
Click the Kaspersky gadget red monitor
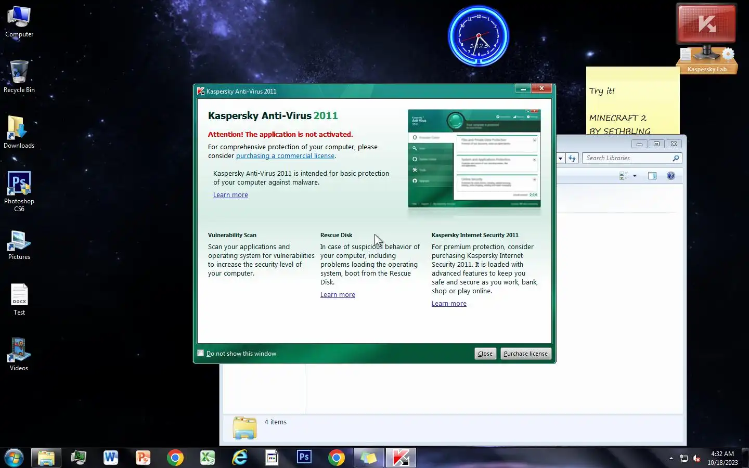[x=706, y=24]
